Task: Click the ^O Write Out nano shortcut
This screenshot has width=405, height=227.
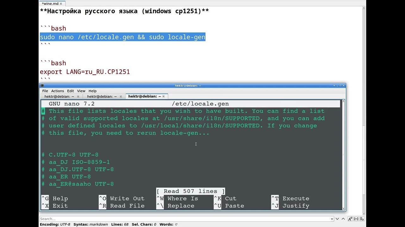Action: (122, 199)
